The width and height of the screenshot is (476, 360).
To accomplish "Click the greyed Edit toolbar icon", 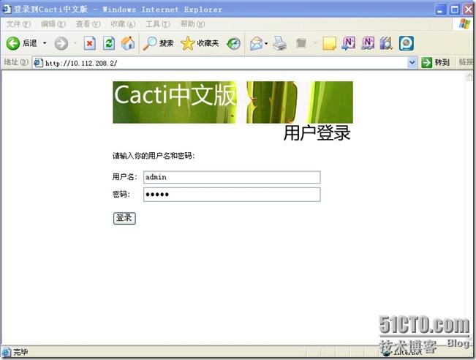I will click(x=301, y=43).
